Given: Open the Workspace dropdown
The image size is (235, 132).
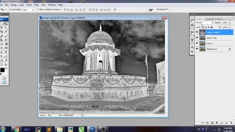Looking at the screenshot, I should 162,9.
